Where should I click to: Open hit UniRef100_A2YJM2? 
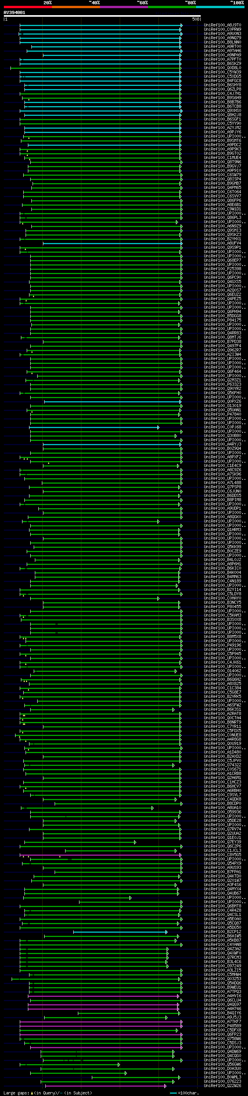point(222,128)
